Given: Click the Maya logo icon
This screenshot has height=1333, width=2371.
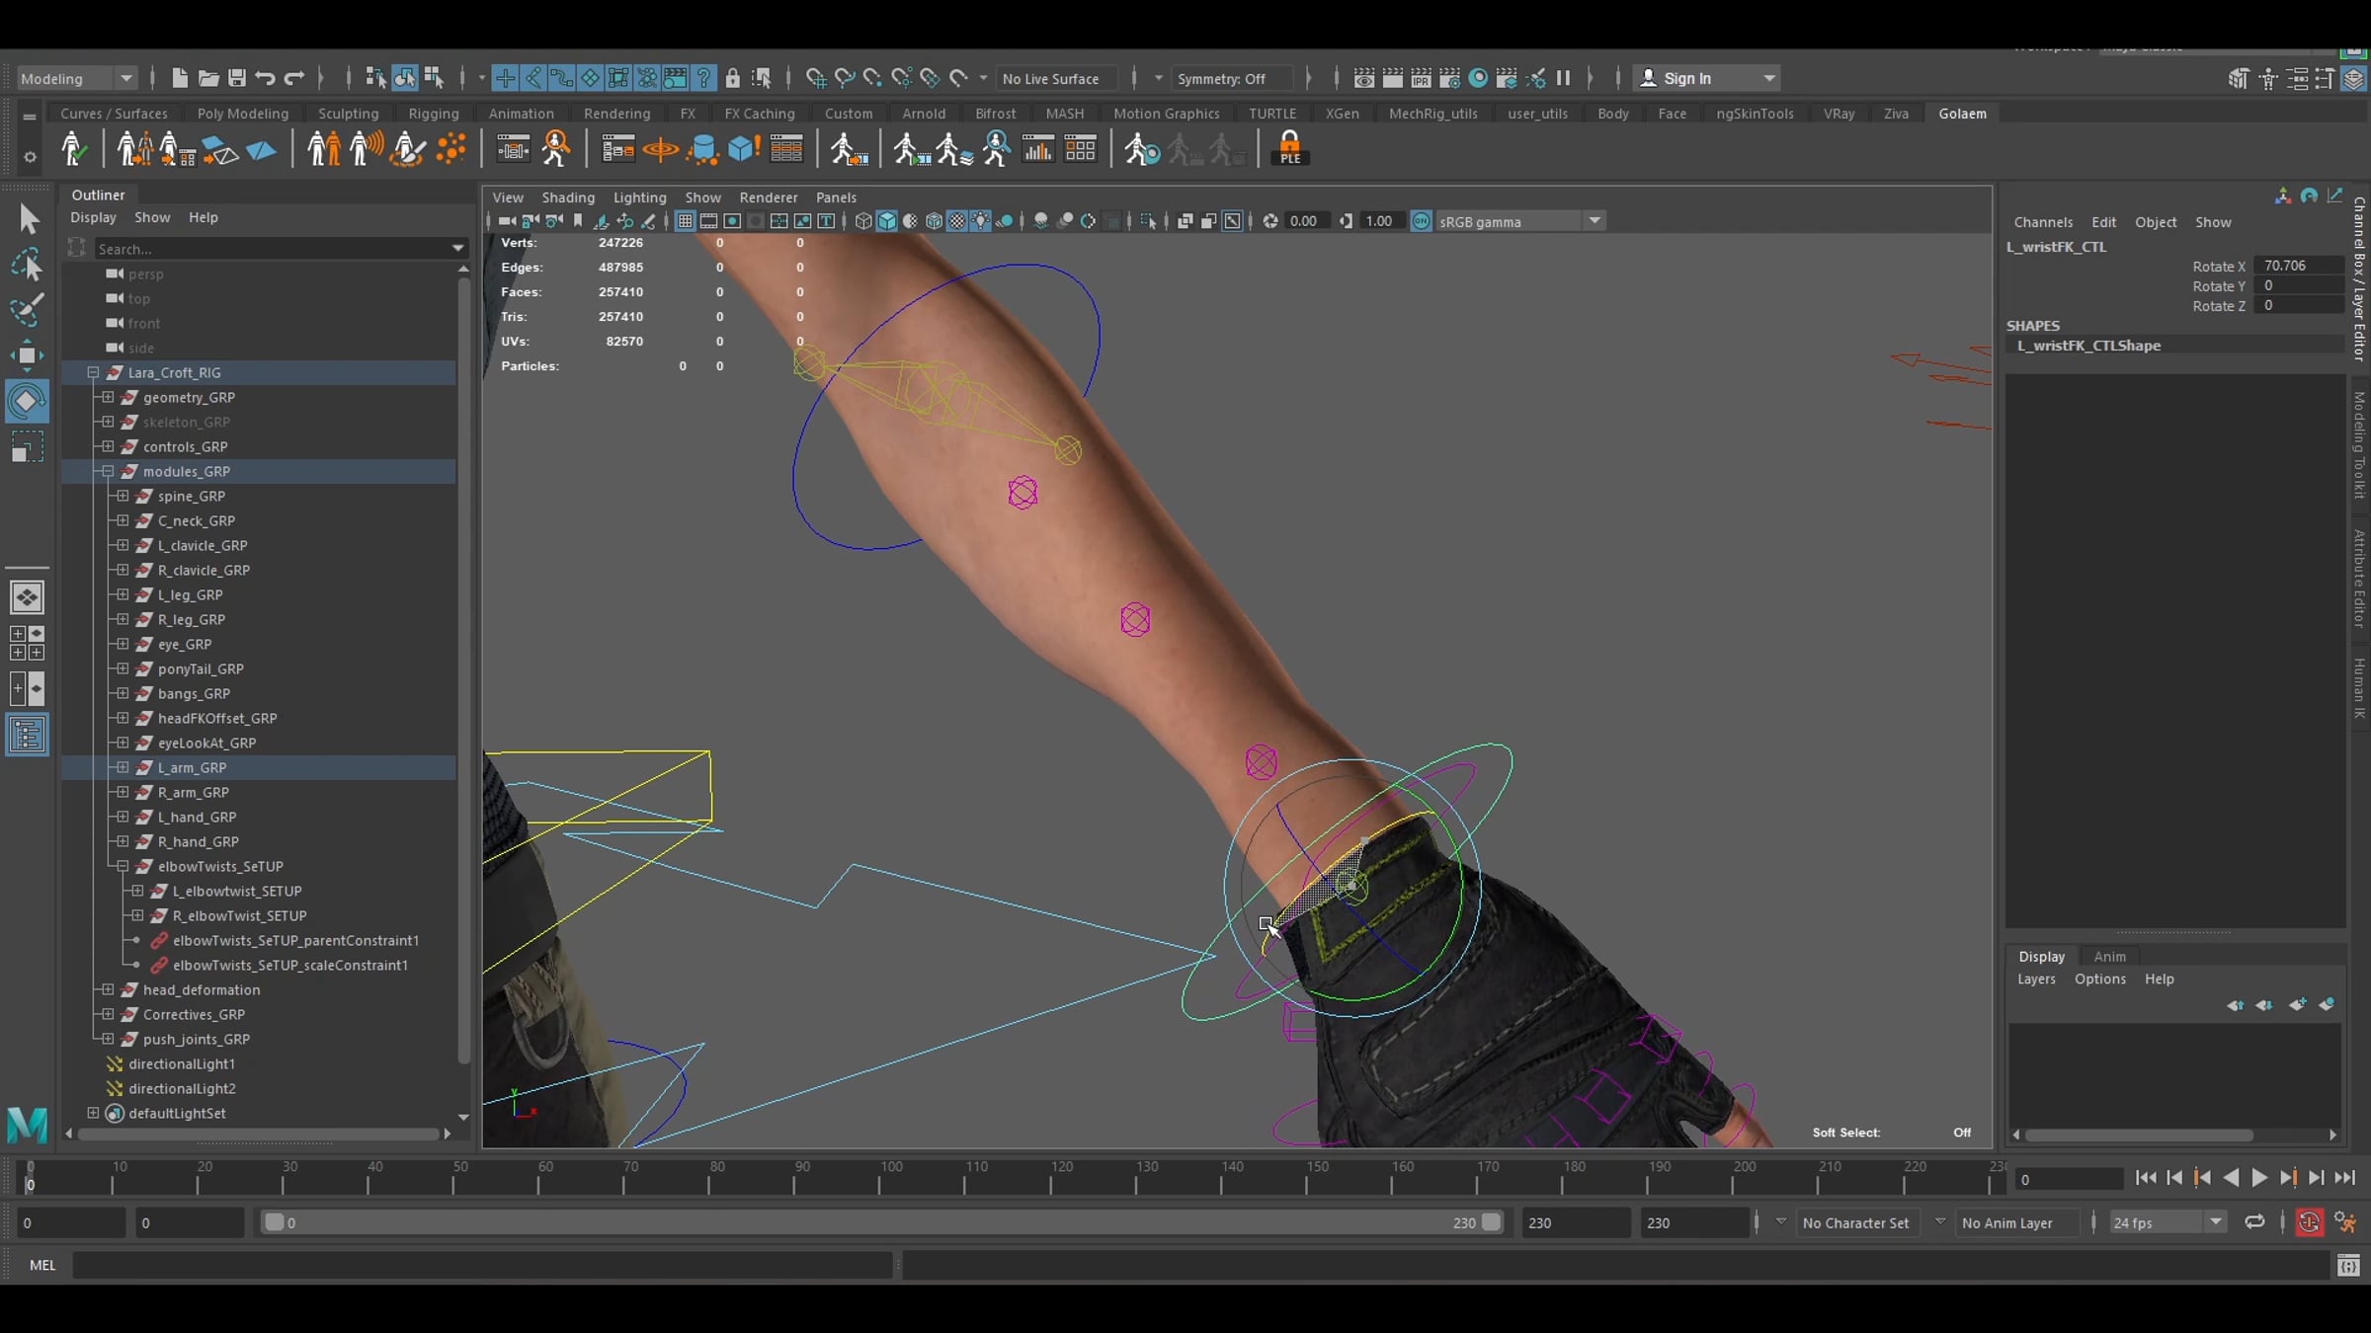Looking at the screenshot, I should click(27, 1125).
